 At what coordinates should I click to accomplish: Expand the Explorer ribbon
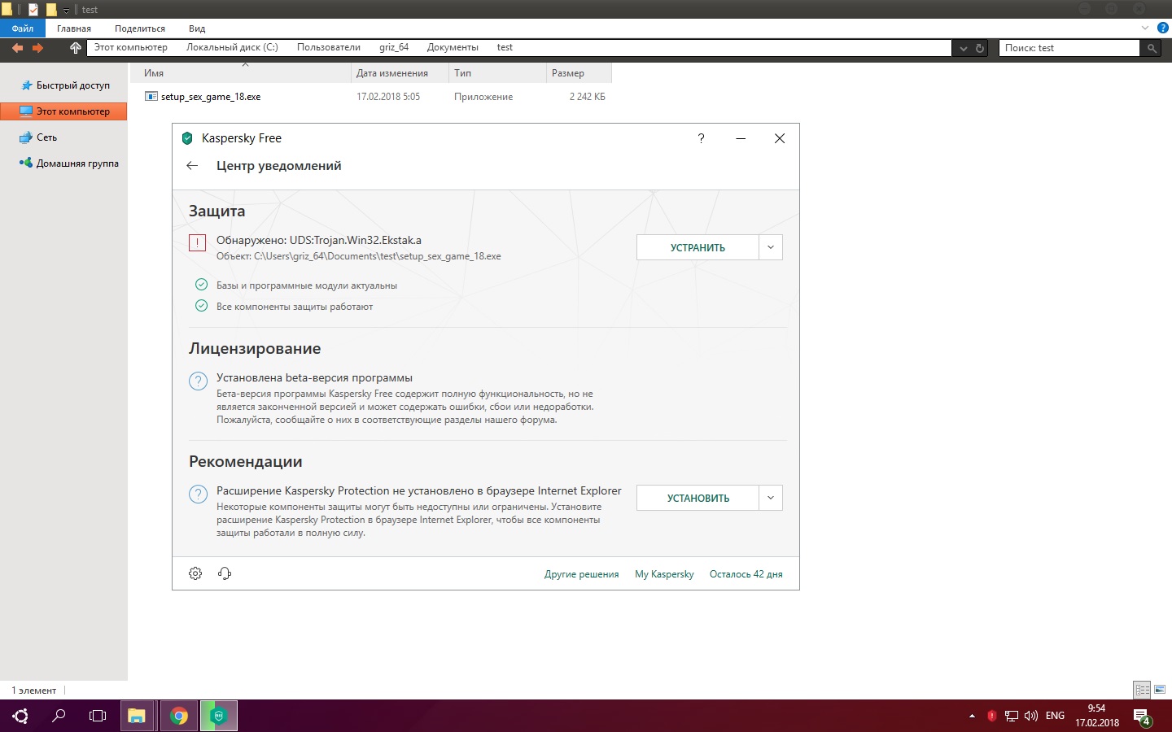(1145, 28)
